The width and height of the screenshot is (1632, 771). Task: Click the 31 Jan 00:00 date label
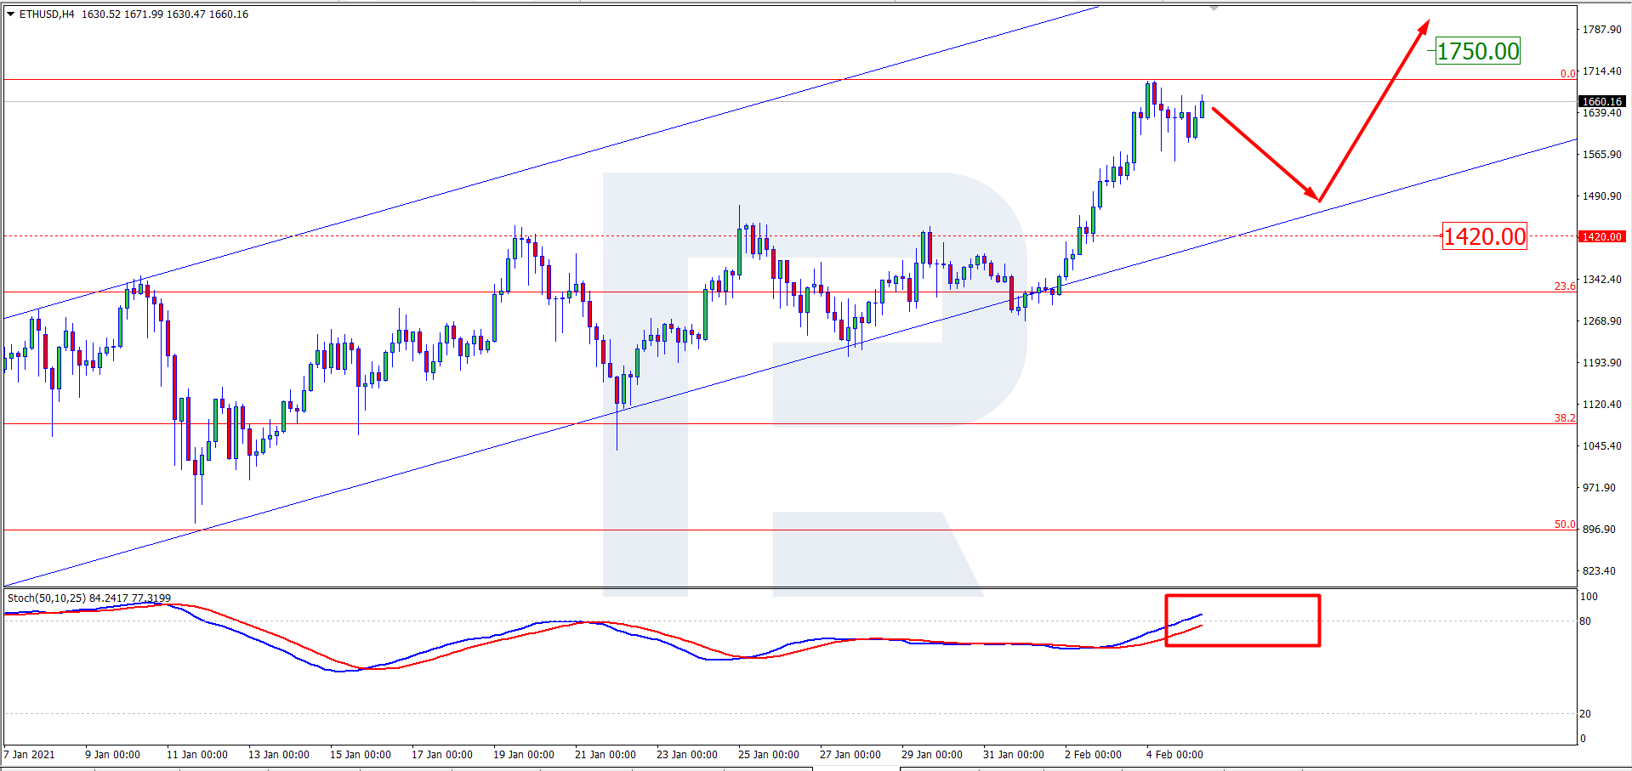(1014, 755)
